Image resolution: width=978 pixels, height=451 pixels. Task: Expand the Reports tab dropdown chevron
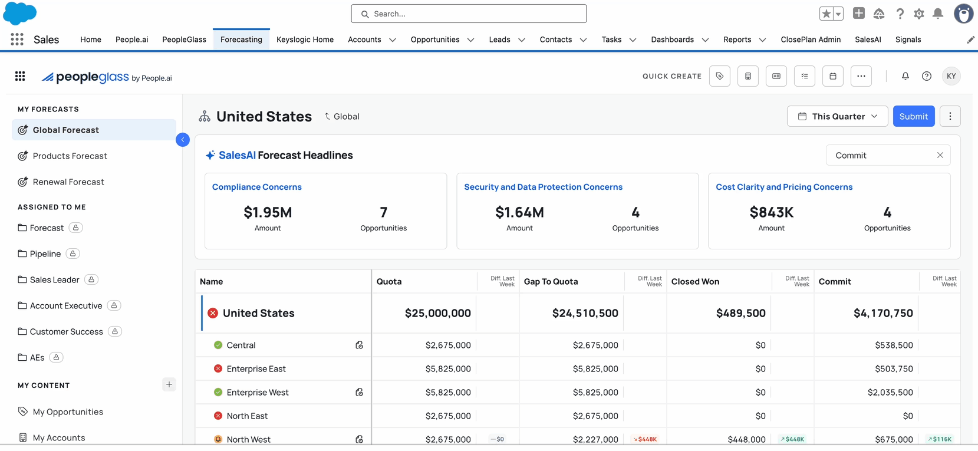[762, 40]
